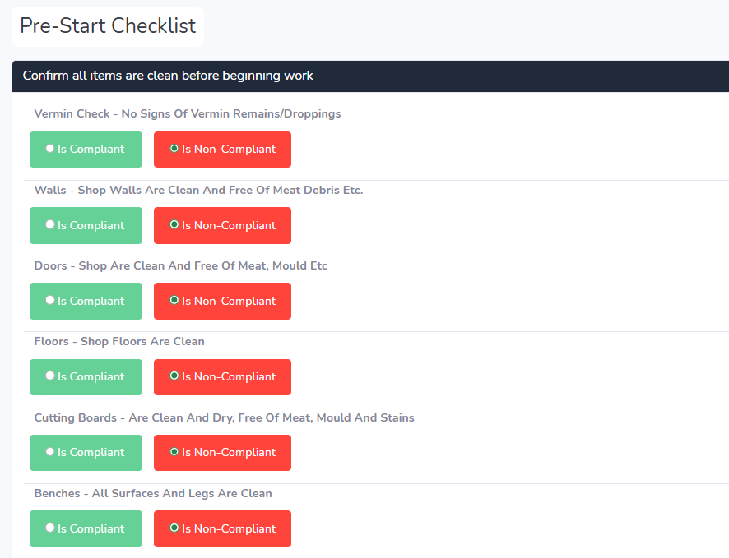Screen dimensions: 729x558
Task: Select radio dot in Doors non-compliant button
Action: [174, 301]
